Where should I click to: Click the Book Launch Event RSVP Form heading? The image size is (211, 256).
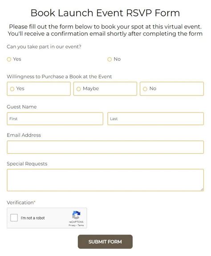point(105,13)
